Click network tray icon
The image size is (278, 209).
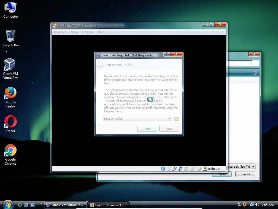click(x=252, y=205)
